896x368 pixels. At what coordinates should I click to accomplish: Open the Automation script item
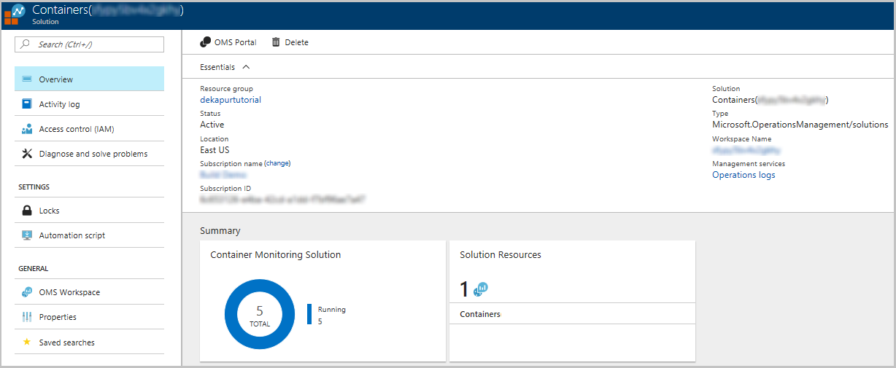[89, 235]
